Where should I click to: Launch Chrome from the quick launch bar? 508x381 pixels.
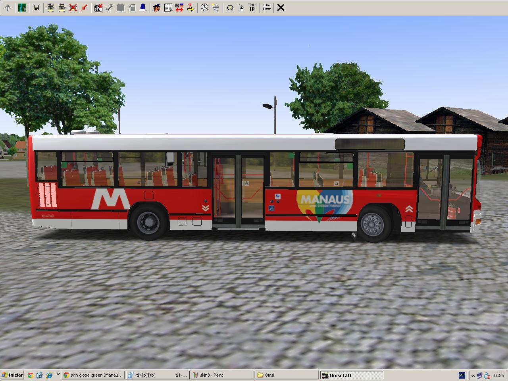tap(31, 375)
